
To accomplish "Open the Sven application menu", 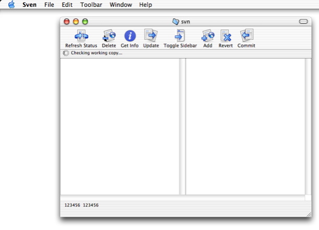I will pos(30,5).
